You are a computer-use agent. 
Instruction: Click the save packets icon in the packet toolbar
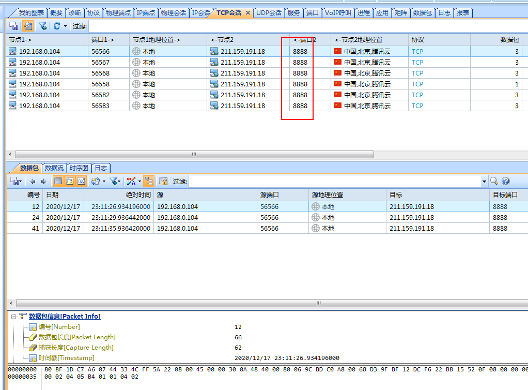point(14,182)
